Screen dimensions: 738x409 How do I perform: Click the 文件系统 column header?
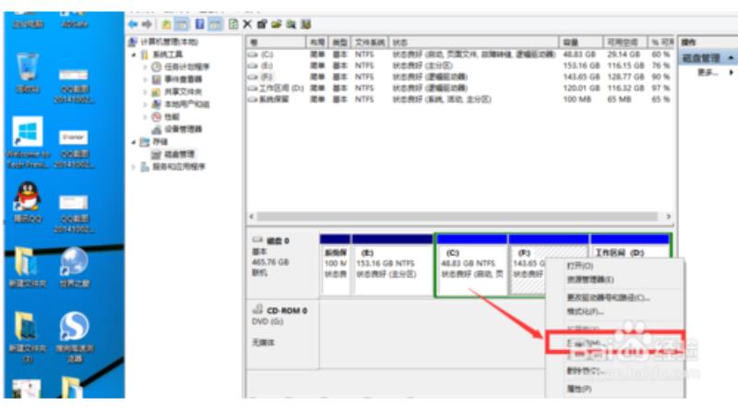tap(371, 42)
